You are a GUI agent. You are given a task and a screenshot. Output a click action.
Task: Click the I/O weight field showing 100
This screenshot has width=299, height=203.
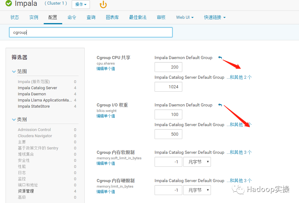click(x=168, y=114)
